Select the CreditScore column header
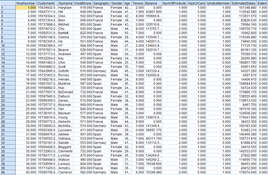This screenshot has width=268, height=175. (83, 3)
